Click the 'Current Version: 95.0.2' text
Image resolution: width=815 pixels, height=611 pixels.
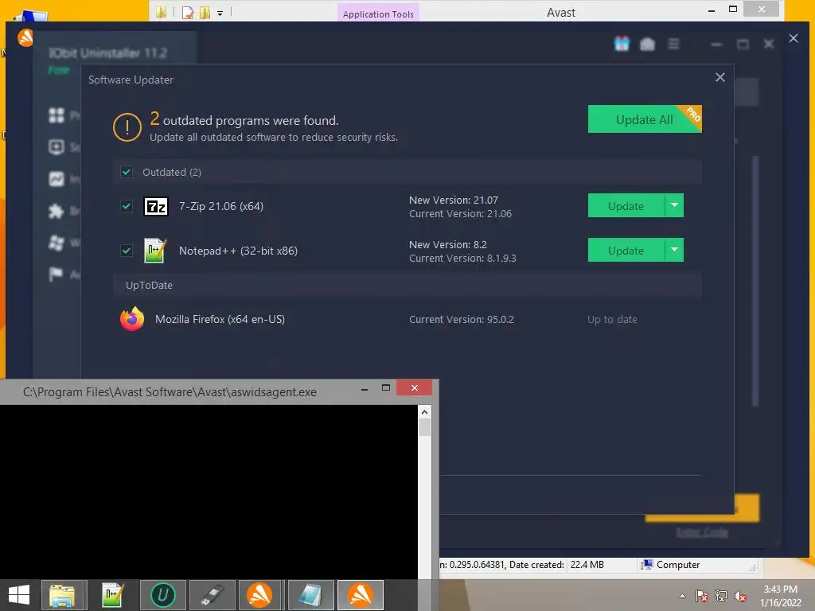(461, 320)
